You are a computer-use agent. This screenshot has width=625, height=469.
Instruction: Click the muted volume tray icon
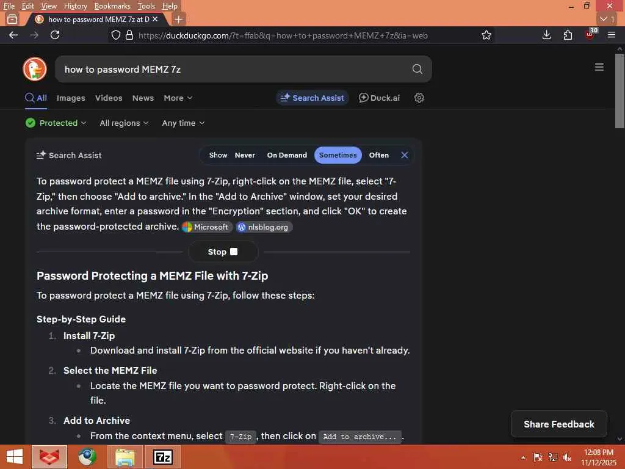(567, 457)
